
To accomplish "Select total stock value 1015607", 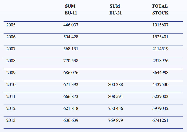I will coord(160,25).
